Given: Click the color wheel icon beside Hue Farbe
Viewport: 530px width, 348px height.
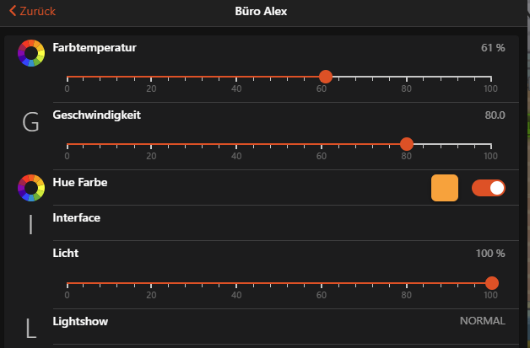Looking at the screenshot, I should pyautogui.click(x=31, y=188).
